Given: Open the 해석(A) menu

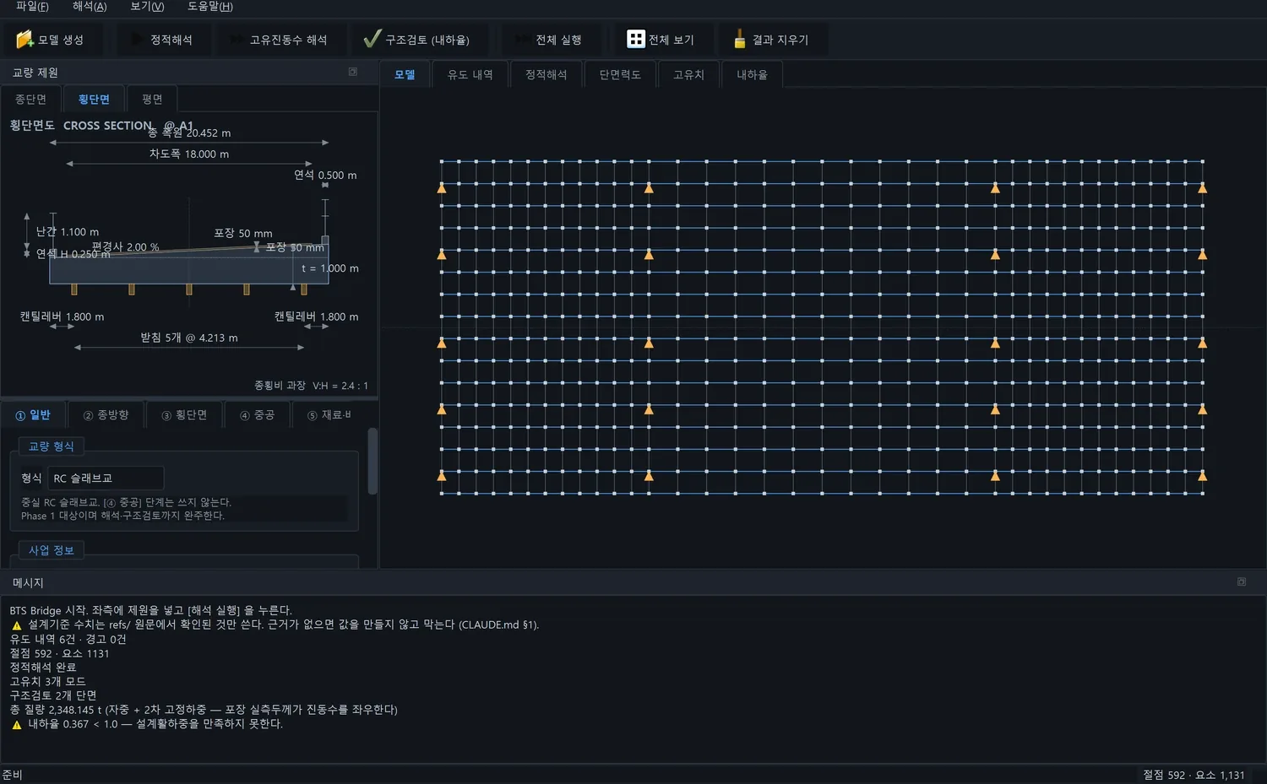Looking at the screenshot, I should tap(90, 7).
